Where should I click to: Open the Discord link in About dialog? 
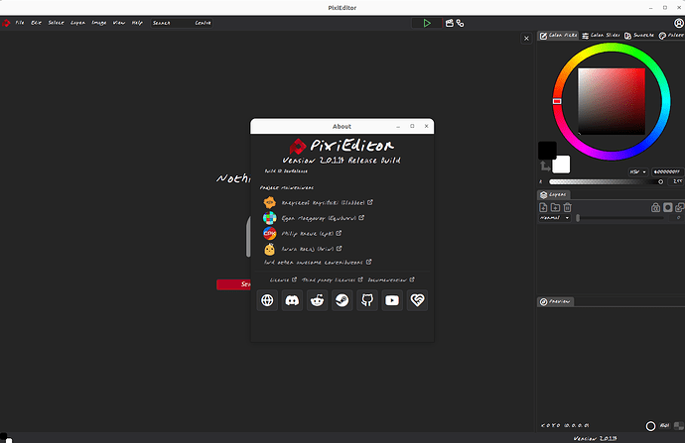(x=292, y=300)
